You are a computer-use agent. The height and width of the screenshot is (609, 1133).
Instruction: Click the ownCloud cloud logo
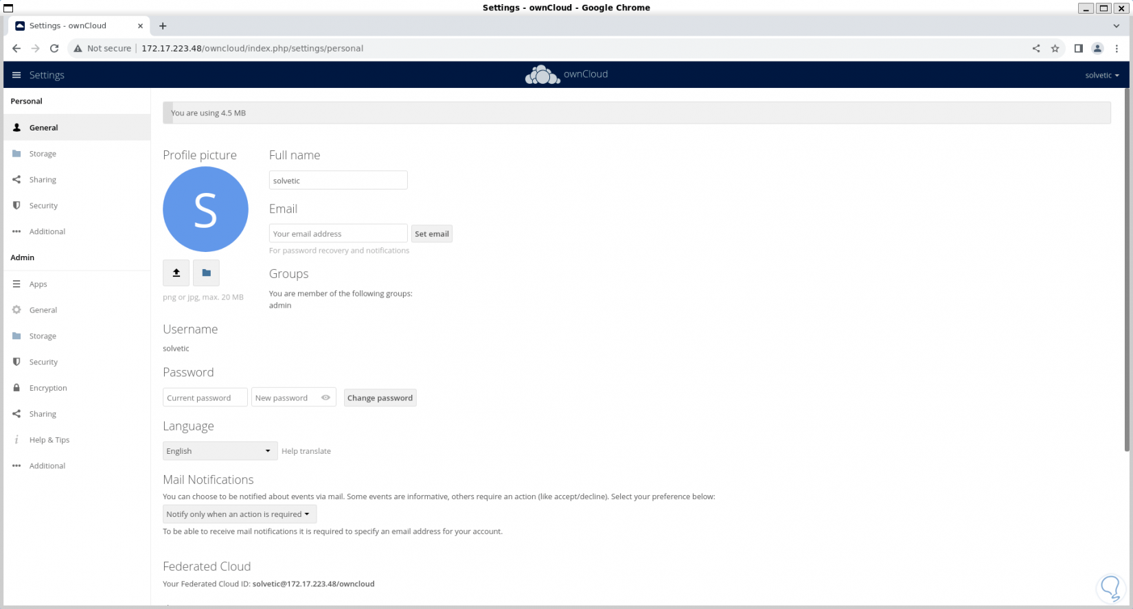[x=542, y=74]
